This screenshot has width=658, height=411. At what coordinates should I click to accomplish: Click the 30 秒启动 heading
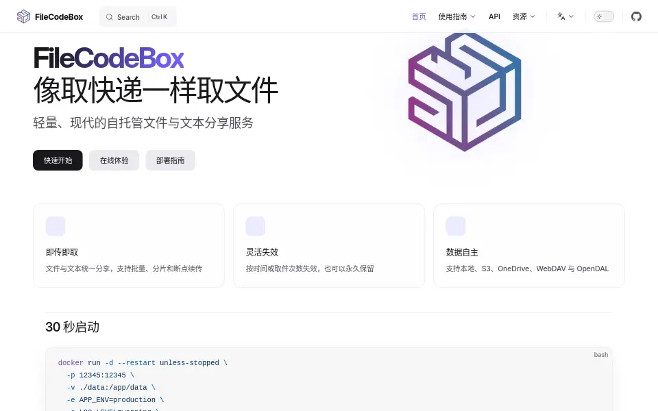(x=72, y=327)
